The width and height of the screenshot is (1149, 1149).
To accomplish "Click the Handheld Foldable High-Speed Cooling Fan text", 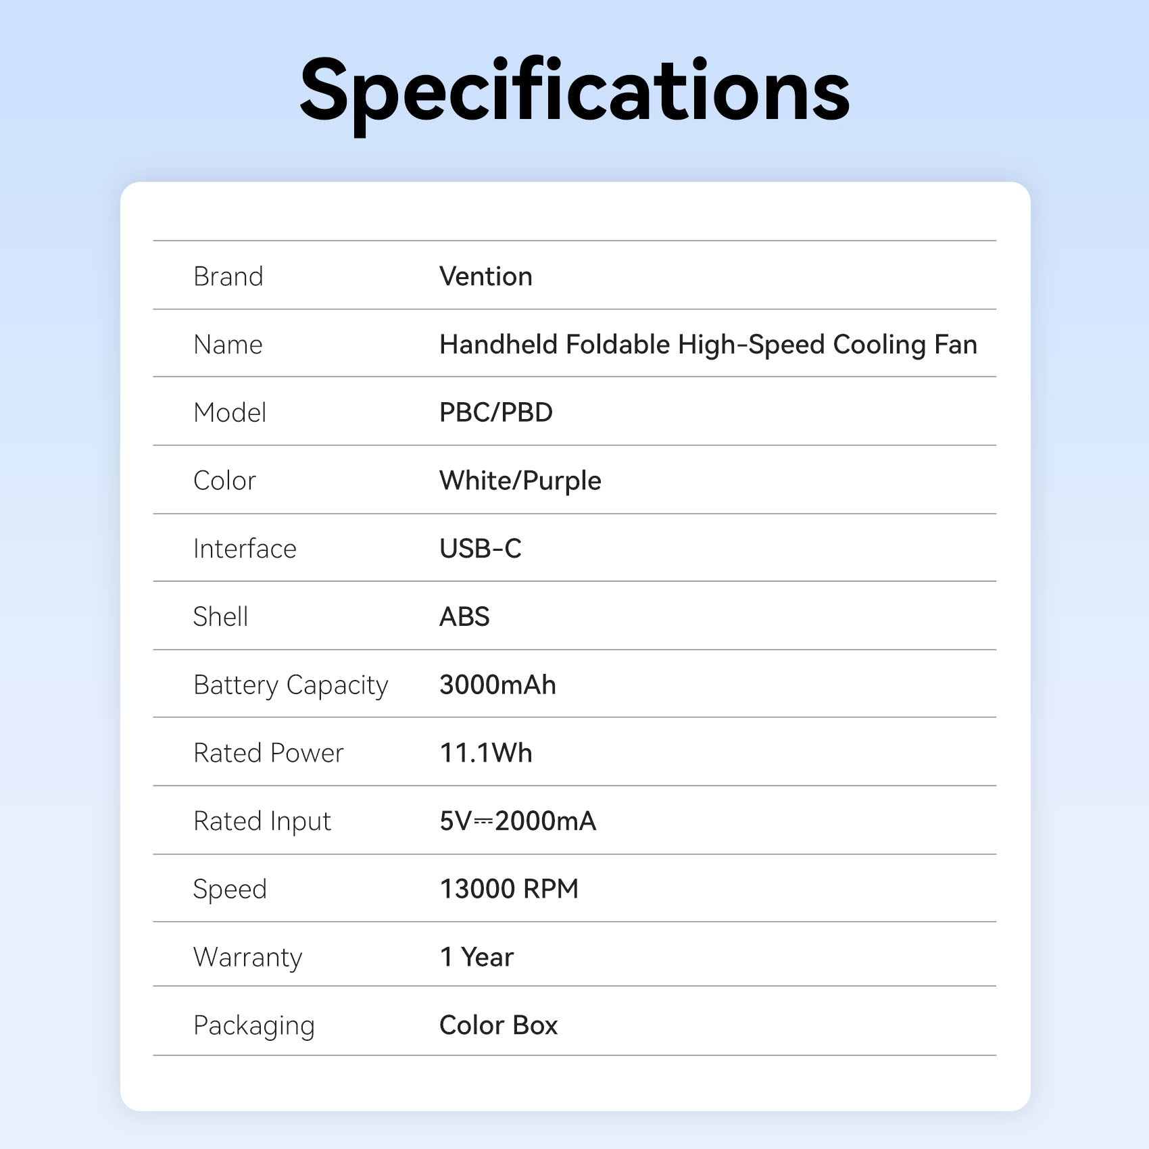I will 708,345.
